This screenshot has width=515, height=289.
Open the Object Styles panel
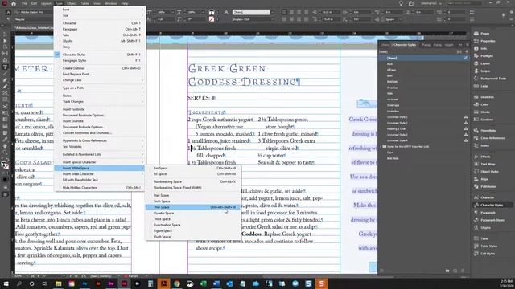click(486, 172)
